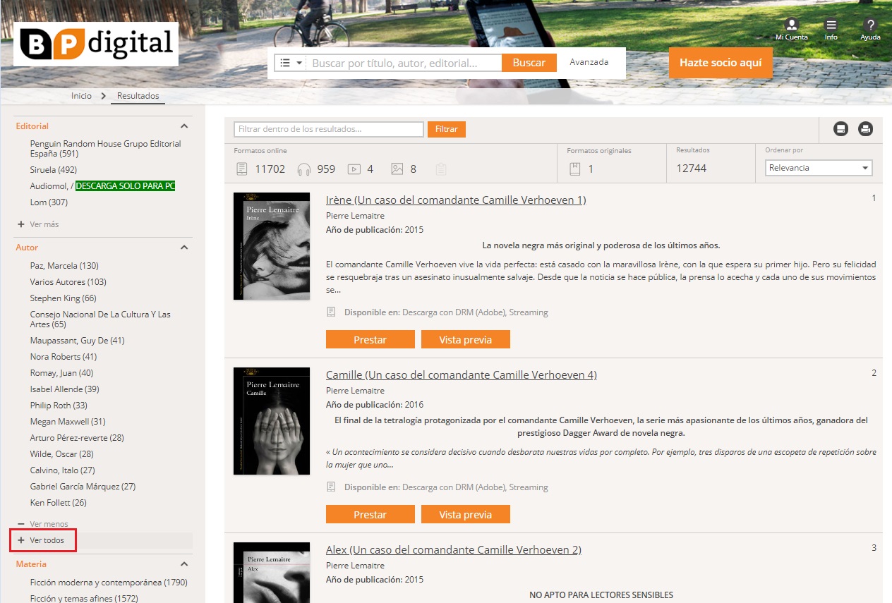Viewport: 892px width, 603px height.
Task: Click the main search input field
Action: pos(405,63)
